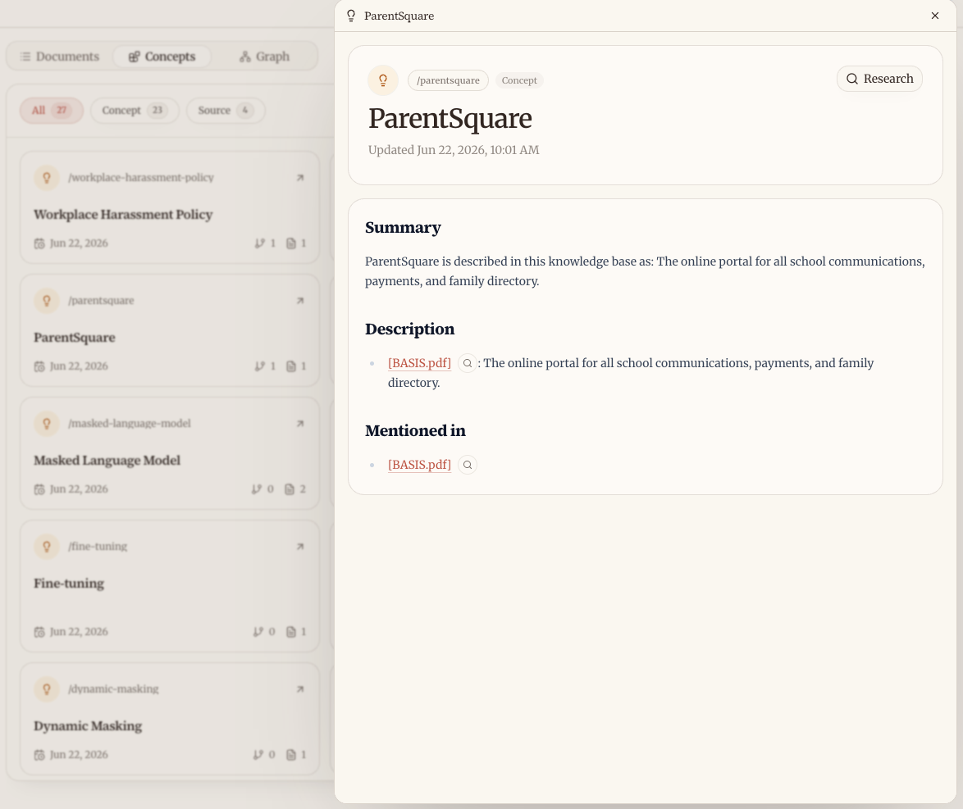This screenshot has height=809, width=963.
Task: Filter the list by Source 4
Action: [226, 111]
